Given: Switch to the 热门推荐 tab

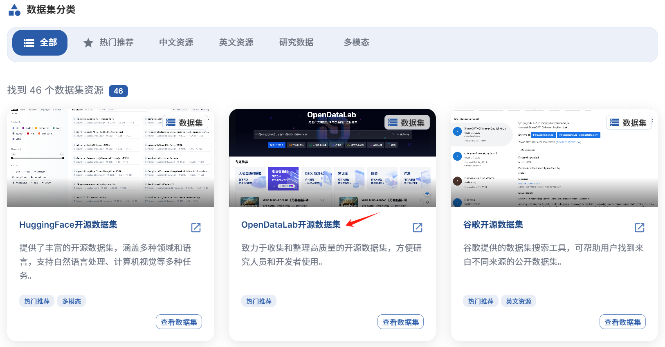Looking at the screenshot, I should point(108,43).
